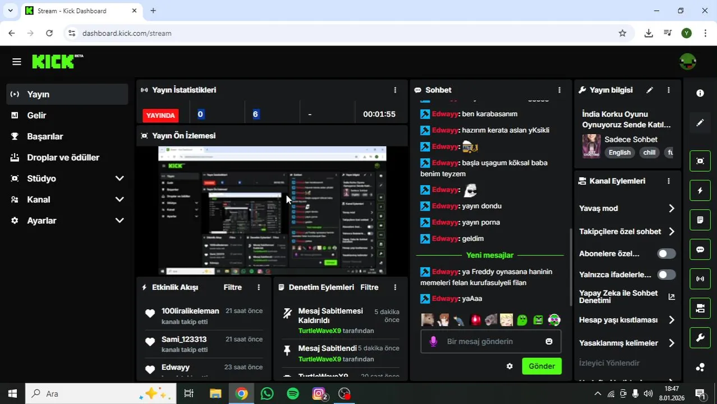Edit stream info with pencil in Yayın bilgisi header
717x404 pixels.
pos(650,90)
